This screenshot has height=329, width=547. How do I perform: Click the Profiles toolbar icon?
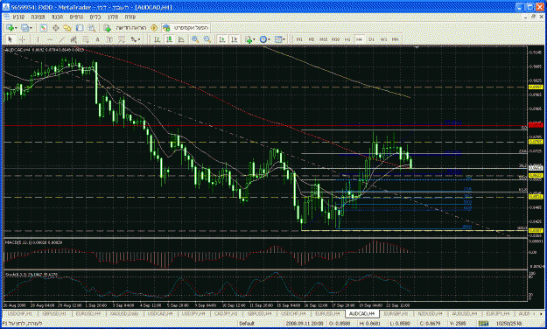[25, 28]
